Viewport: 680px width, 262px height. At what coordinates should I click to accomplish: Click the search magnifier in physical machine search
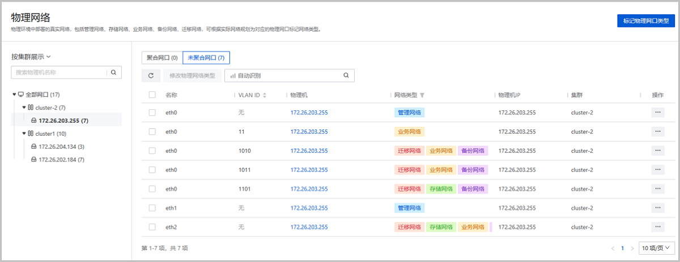tap(113, 72)
